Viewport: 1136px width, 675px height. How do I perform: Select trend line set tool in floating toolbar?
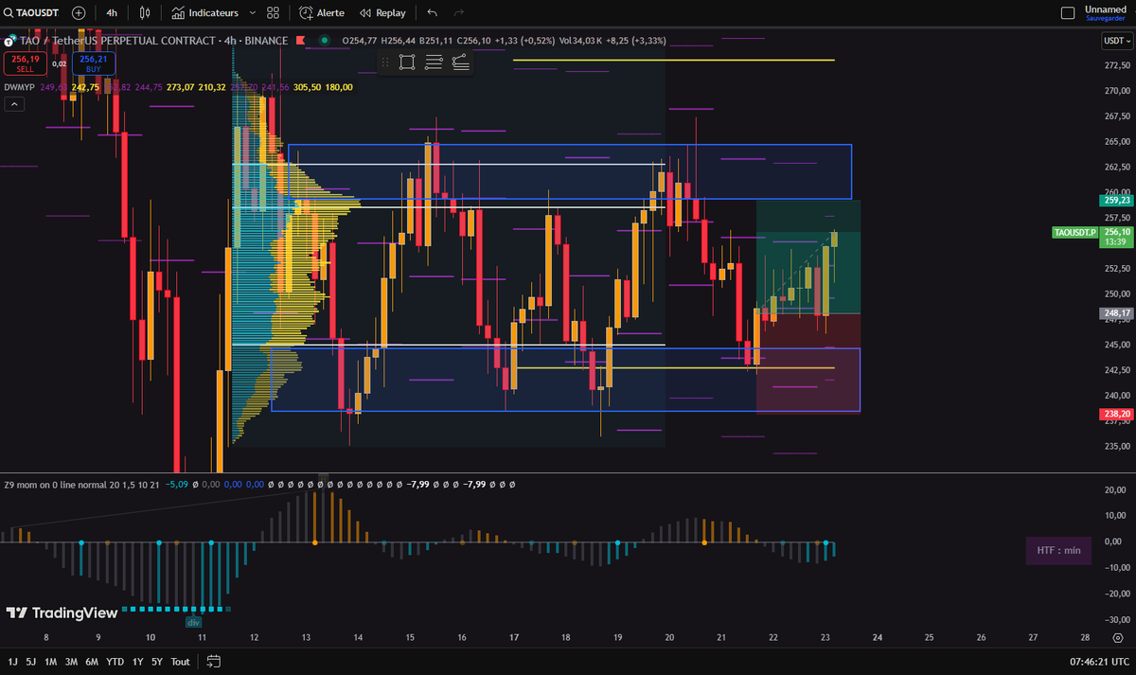click(461, 62)
